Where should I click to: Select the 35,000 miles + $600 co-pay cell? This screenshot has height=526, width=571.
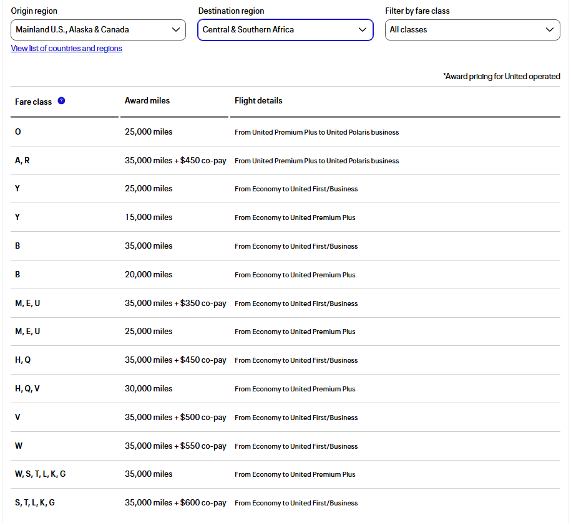click(x=175, y=503)
